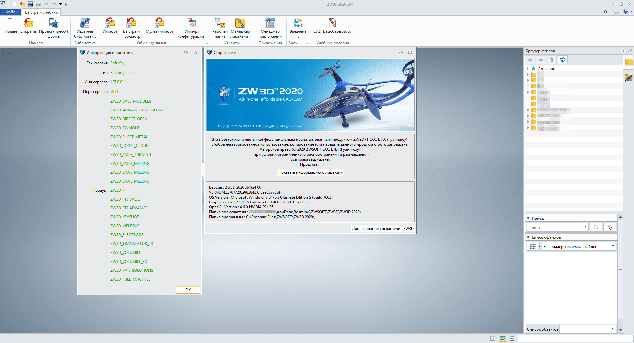Click the Открыть ribbon button
Image resolution: width=634 pixels, height=343 pixels.
coord(28,26)
